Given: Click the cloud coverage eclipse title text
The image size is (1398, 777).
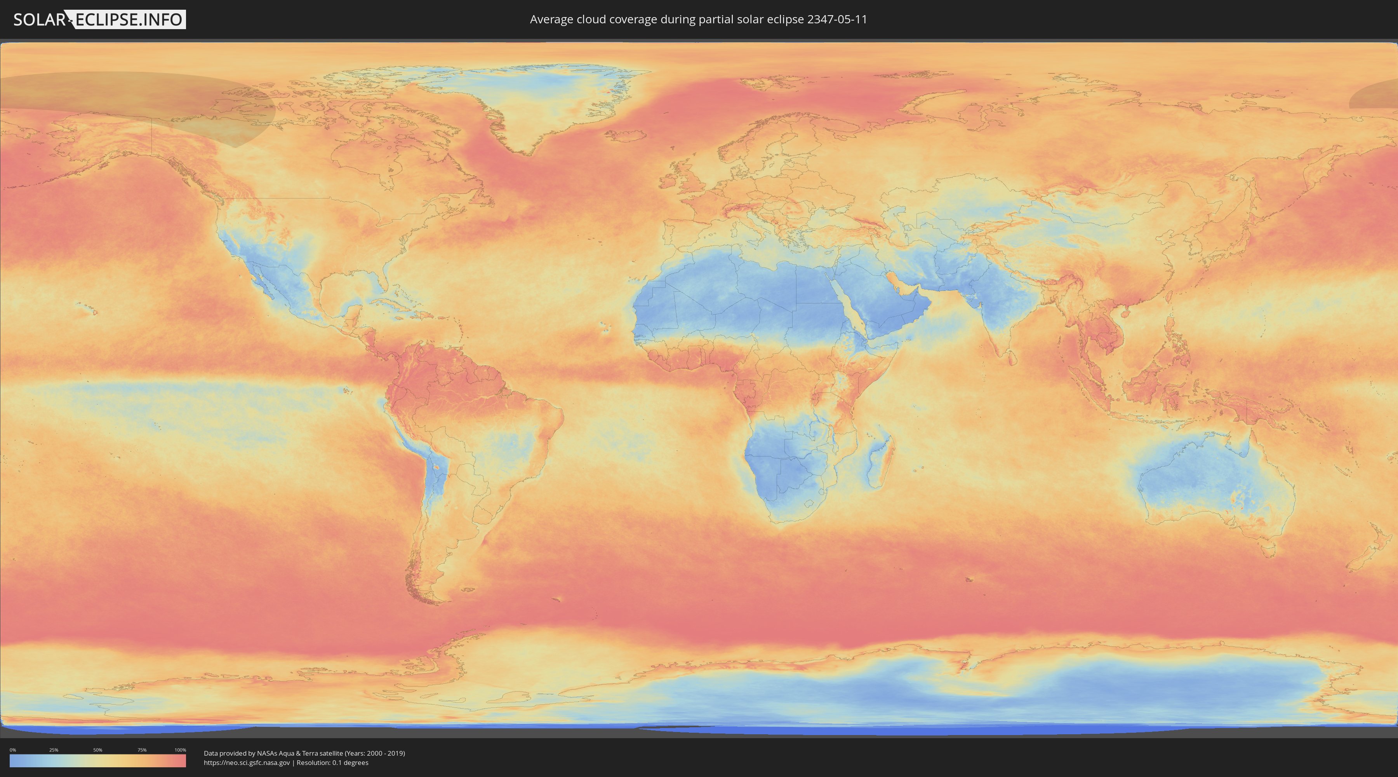Looking at the screenshot, I should (x=699, y=19).
